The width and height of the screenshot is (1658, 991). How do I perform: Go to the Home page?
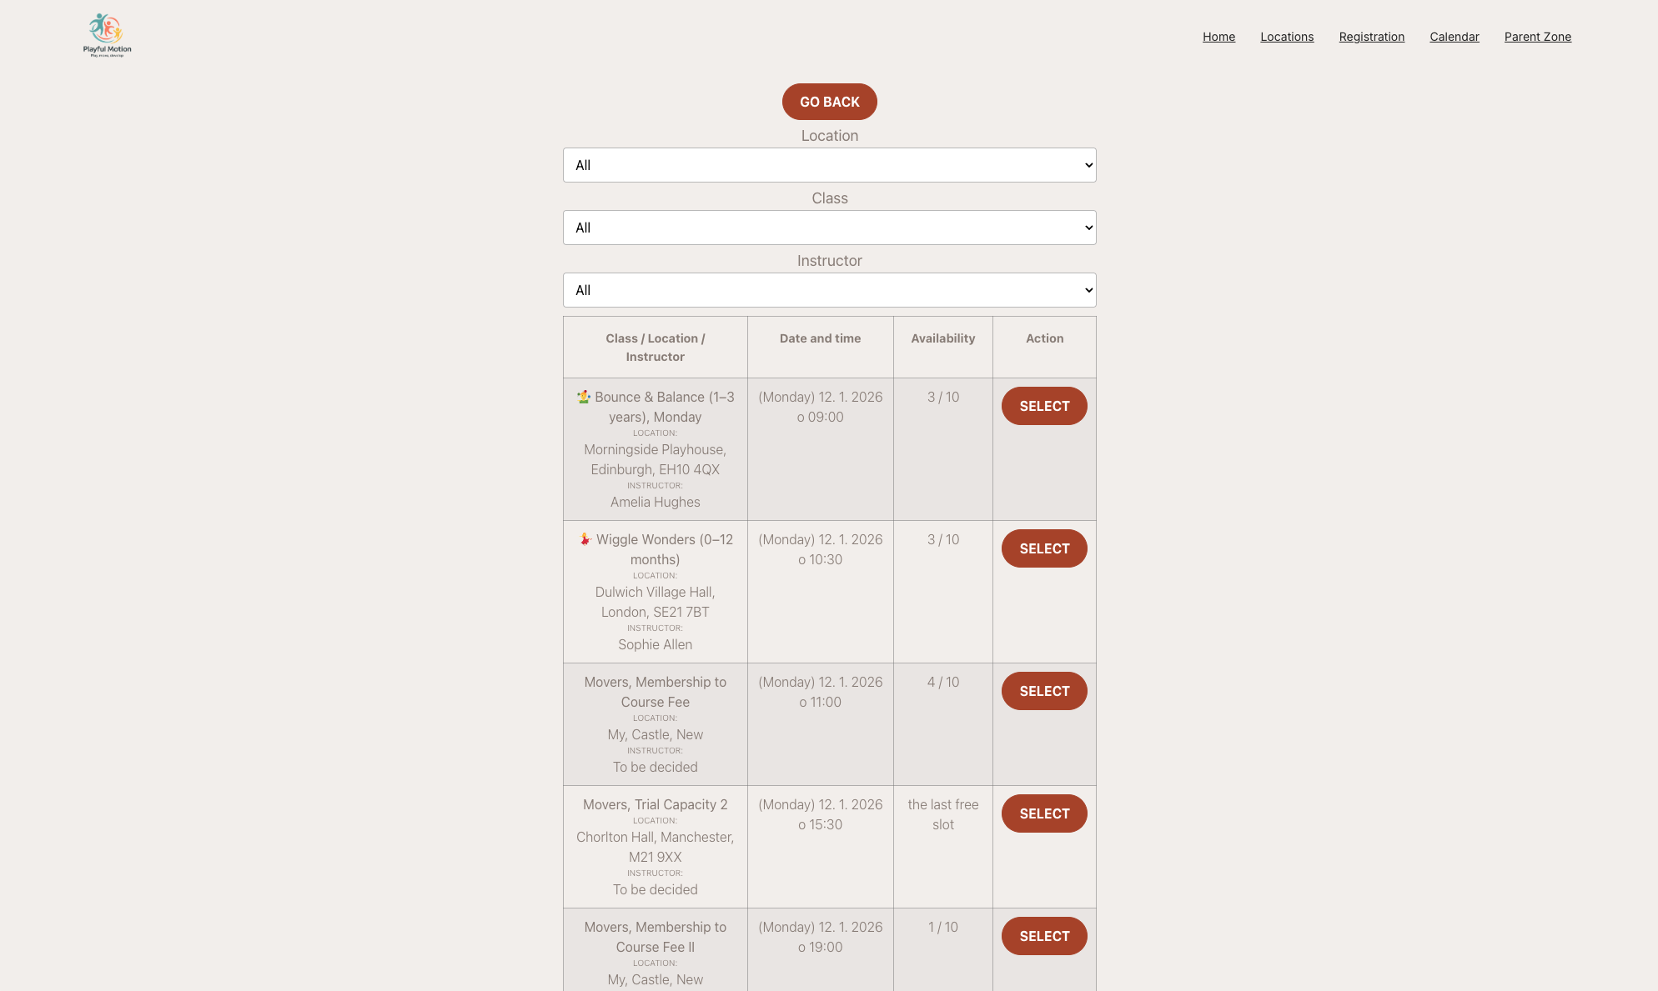pos(1218,37)
